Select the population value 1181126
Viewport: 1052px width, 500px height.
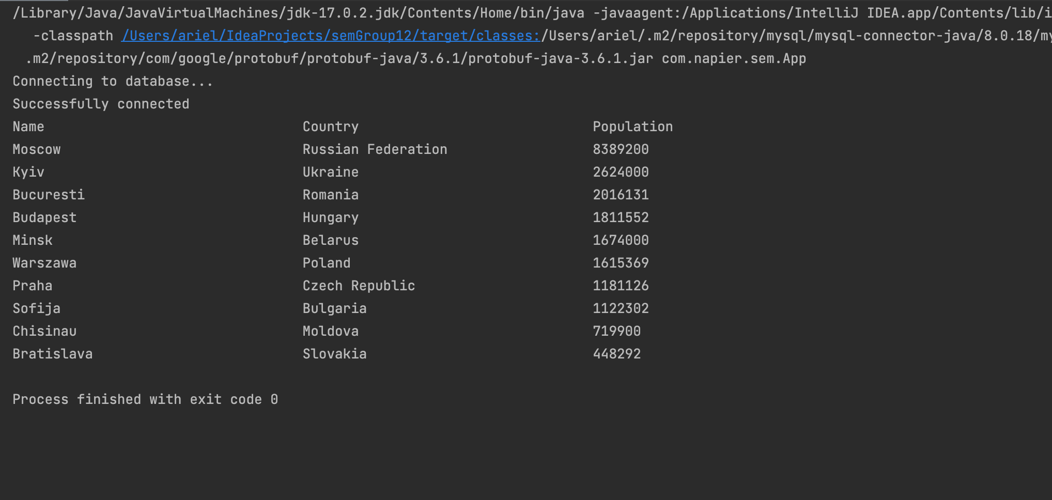click(621, 286)
